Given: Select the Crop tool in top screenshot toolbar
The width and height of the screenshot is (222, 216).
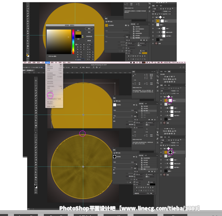Looking at the screenshot, I should (x=28, y=11).
